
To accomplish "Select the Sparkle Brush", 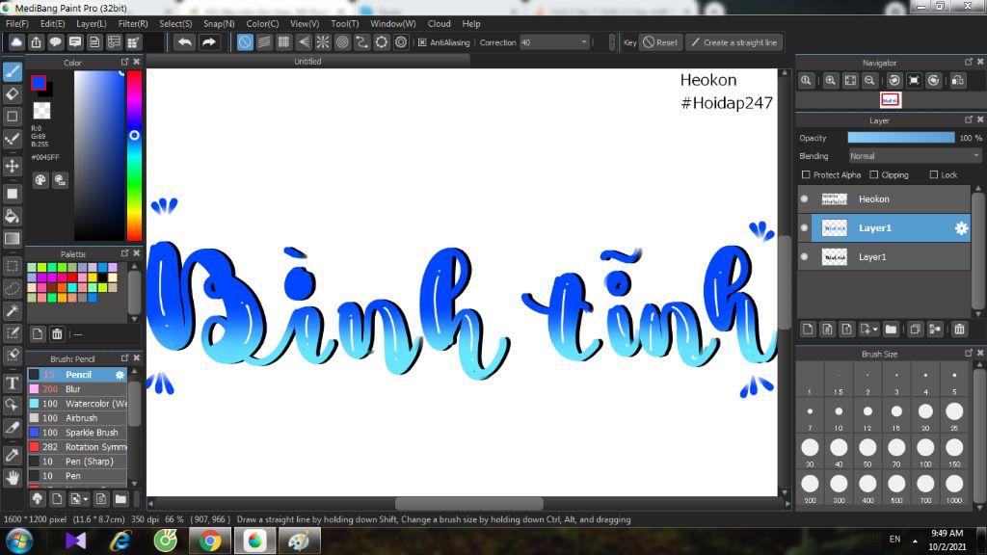I will tap(77, 433).
